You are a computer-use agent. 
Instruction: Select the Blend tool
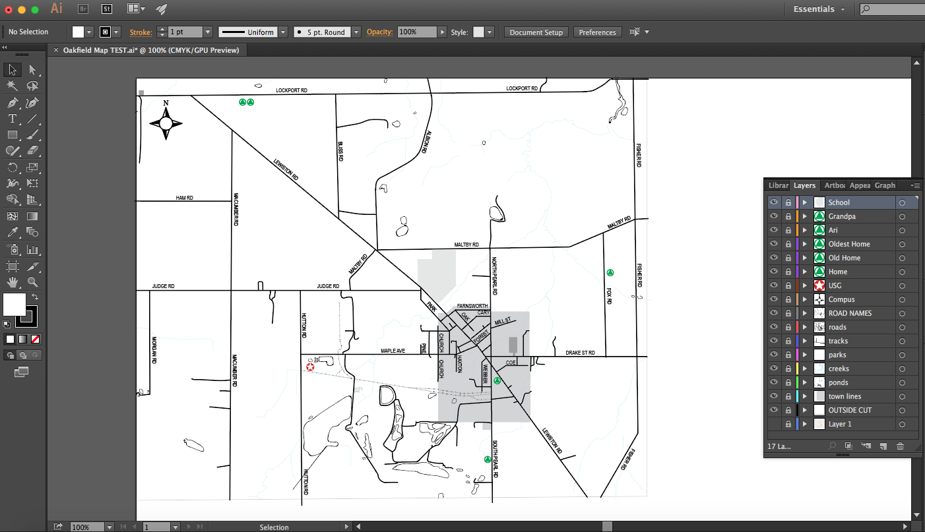(x=32, y=232)
